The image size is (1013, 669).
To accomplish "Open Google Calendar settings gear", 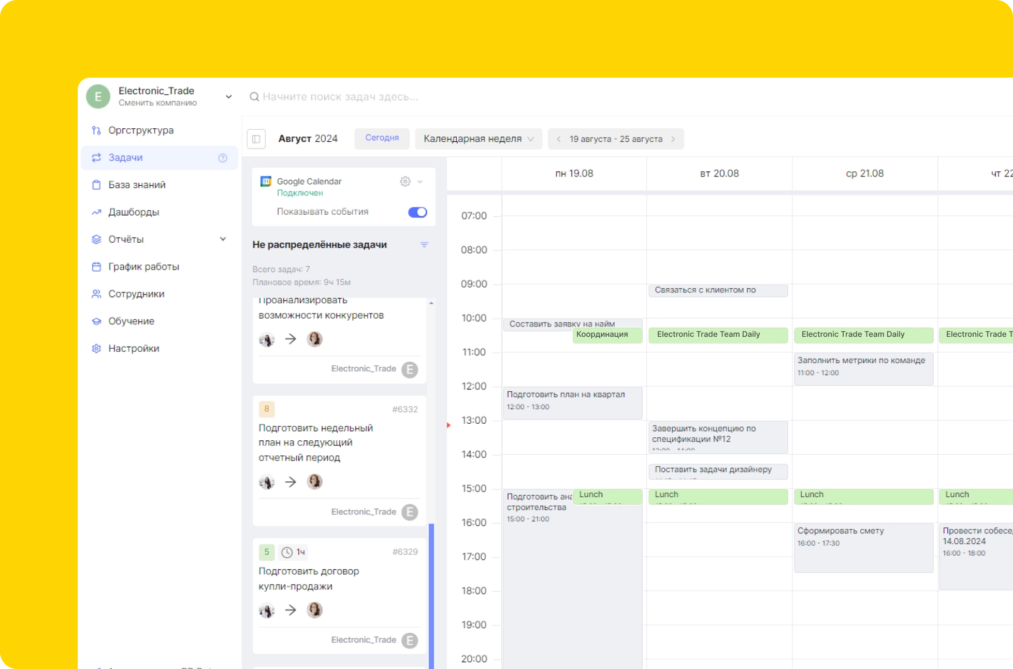I will [406, 181].
